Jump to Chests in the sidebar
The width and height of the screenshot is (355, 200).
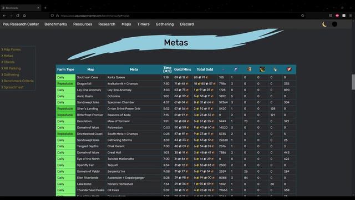click(9, 62)
